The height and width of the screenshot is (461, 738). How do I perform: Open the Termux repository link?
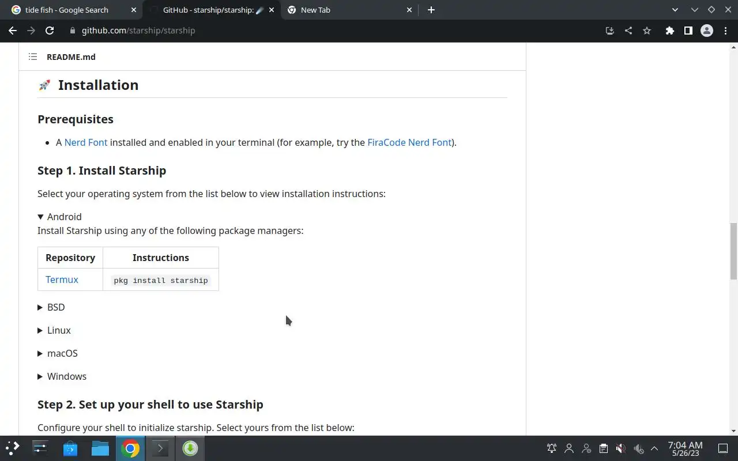coord(62,279)
